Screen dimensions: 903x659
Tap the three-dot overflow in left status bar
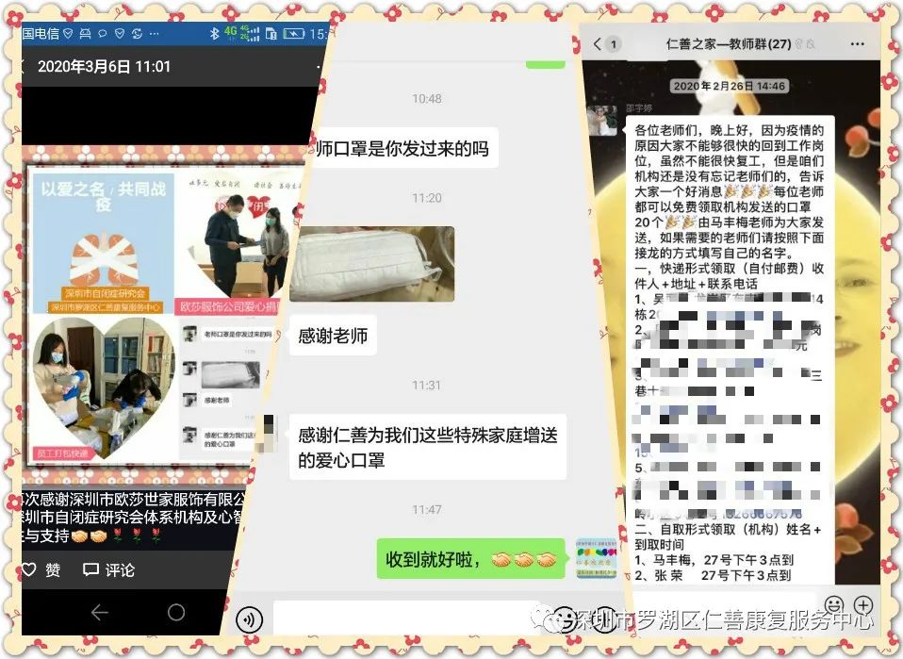154,34
